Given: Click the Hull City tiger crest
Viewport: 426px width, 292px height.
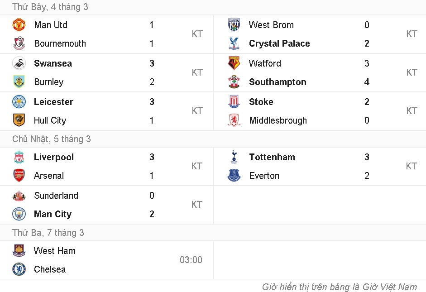Looking at the screenshot, I should (19, 120).
